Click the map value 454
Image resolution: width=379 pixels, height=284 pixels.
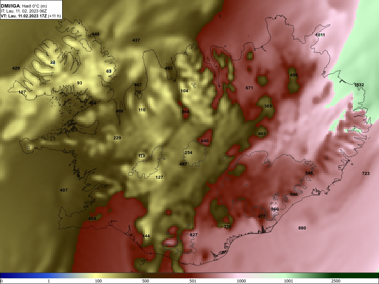tap(92, 218)
